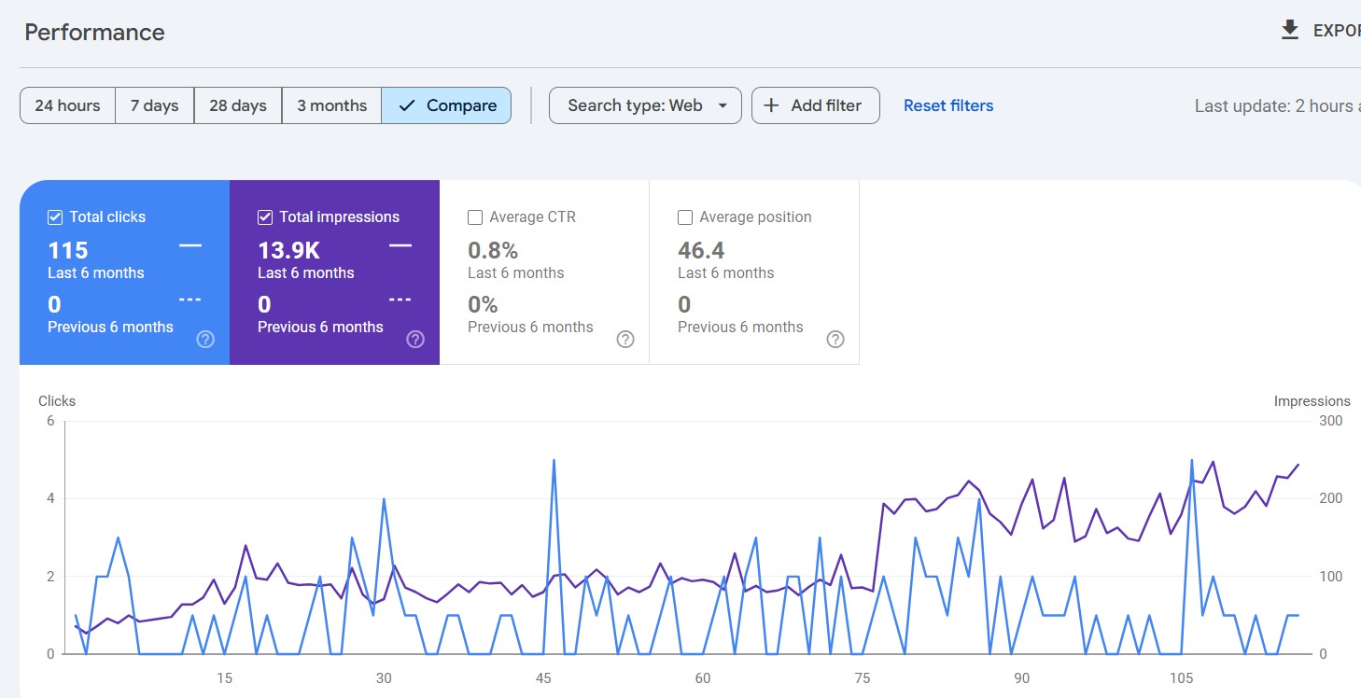This screenshot has width=1361, height=698.
Task: Click the plus icon in Add filter
Action: click(x=771, y=105)
